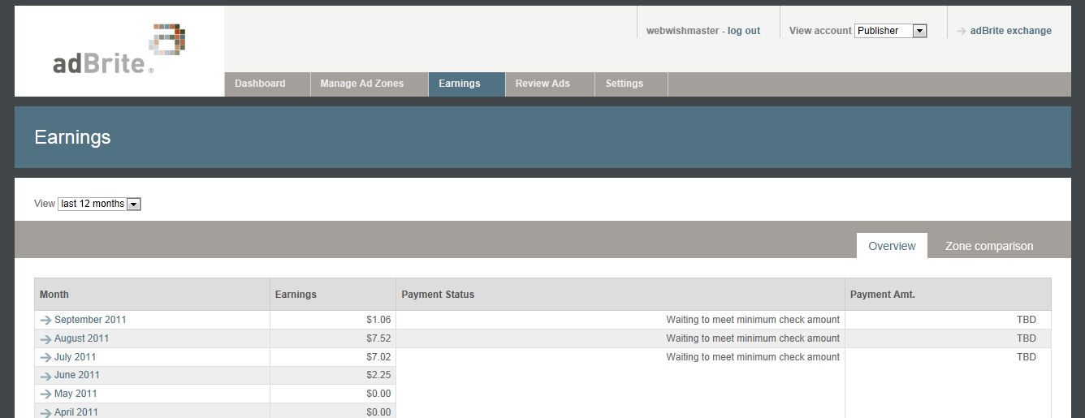1085x418 pixels.
Task: Open the last 12 months view dropdown
Action: [x=99, y=204]
